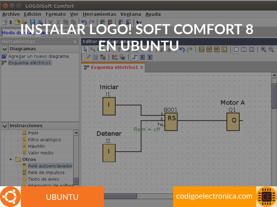Toggle the two-column split view button
The image size is (277, 207).
tap(244, 49)
